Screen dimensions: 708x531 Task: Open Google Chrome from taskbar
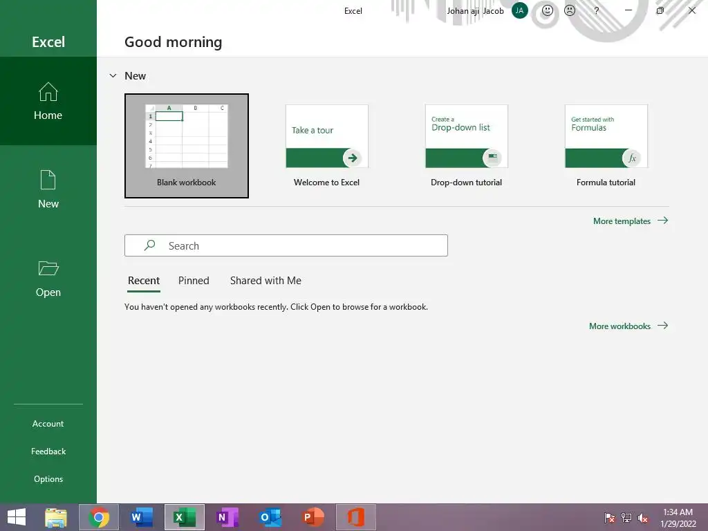99,517
